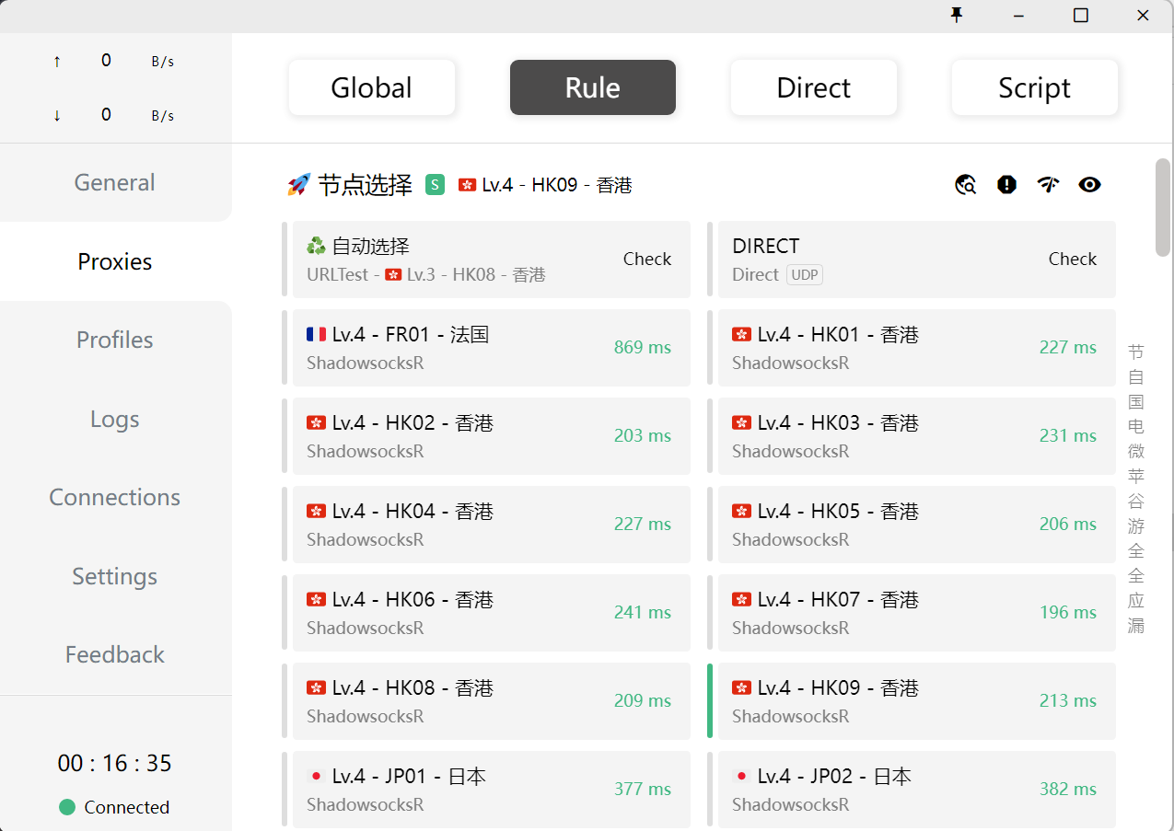The height and width of the screenshot is (831, 1174).
Task: Jump to the 漏 group in side index
Action: (x=1136, y=626)
